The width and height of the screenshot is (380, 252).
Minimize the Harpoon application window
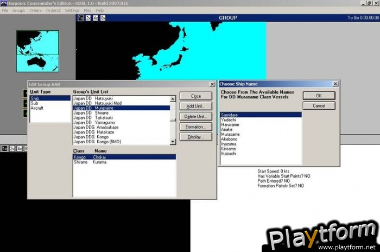(x=363, y=3)
